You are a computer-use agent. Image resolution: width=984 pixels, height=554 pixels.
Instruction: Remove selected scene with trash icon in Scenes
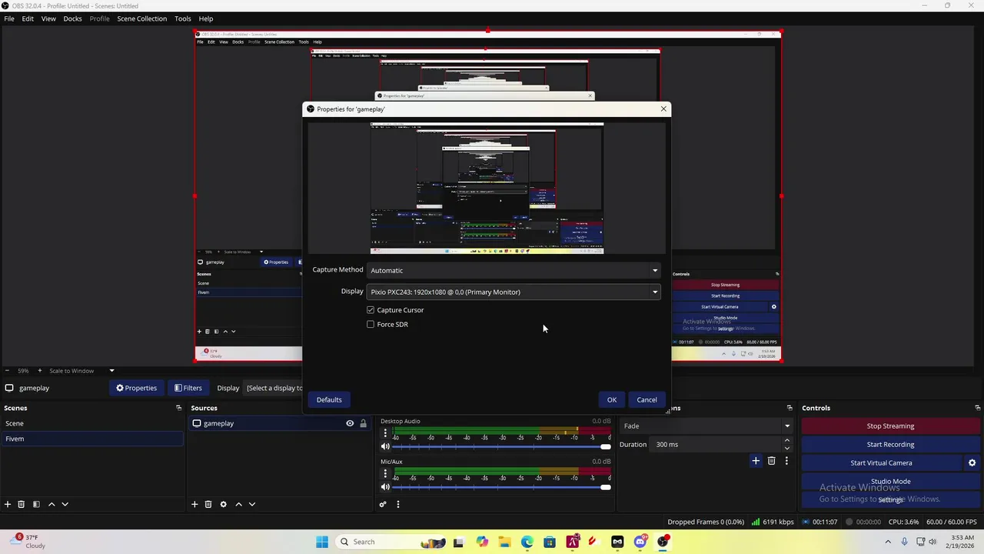click(22, 504)
